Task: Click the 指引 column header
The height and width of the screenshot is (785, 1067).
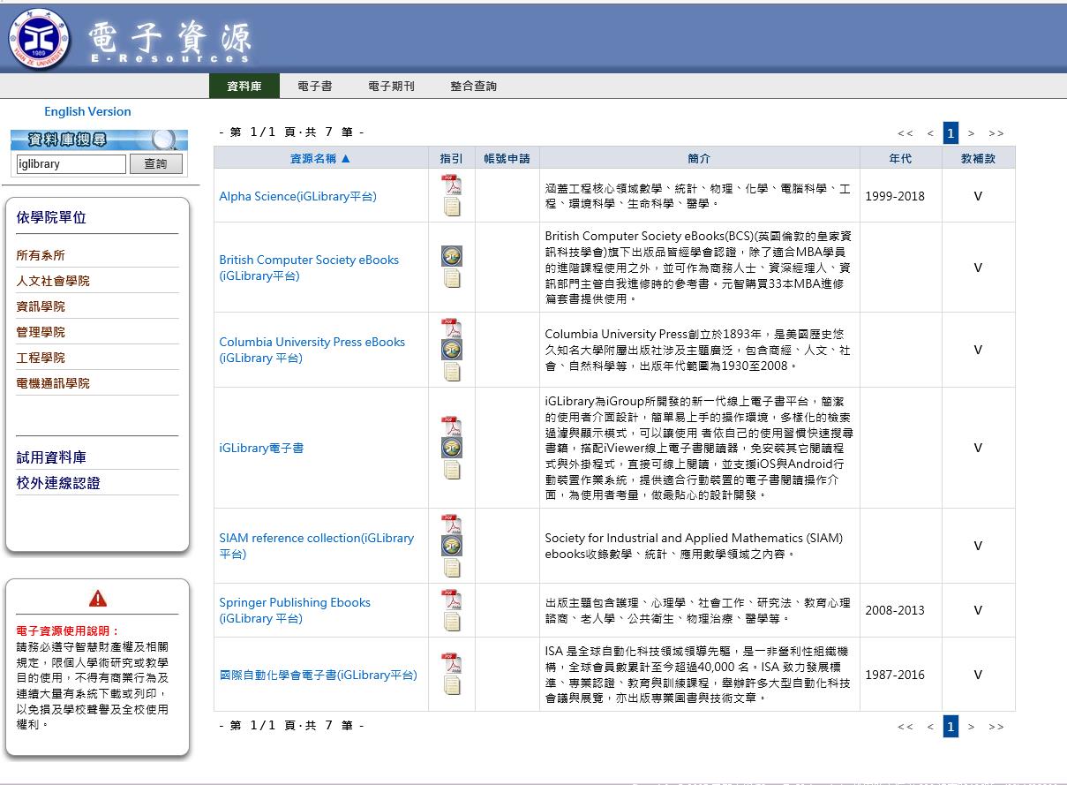Action: point(452,159)
